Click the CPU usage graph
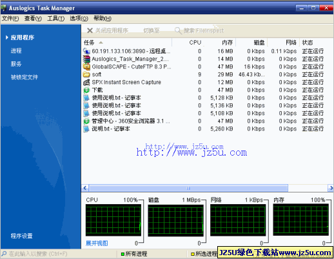 pos(113,220)
